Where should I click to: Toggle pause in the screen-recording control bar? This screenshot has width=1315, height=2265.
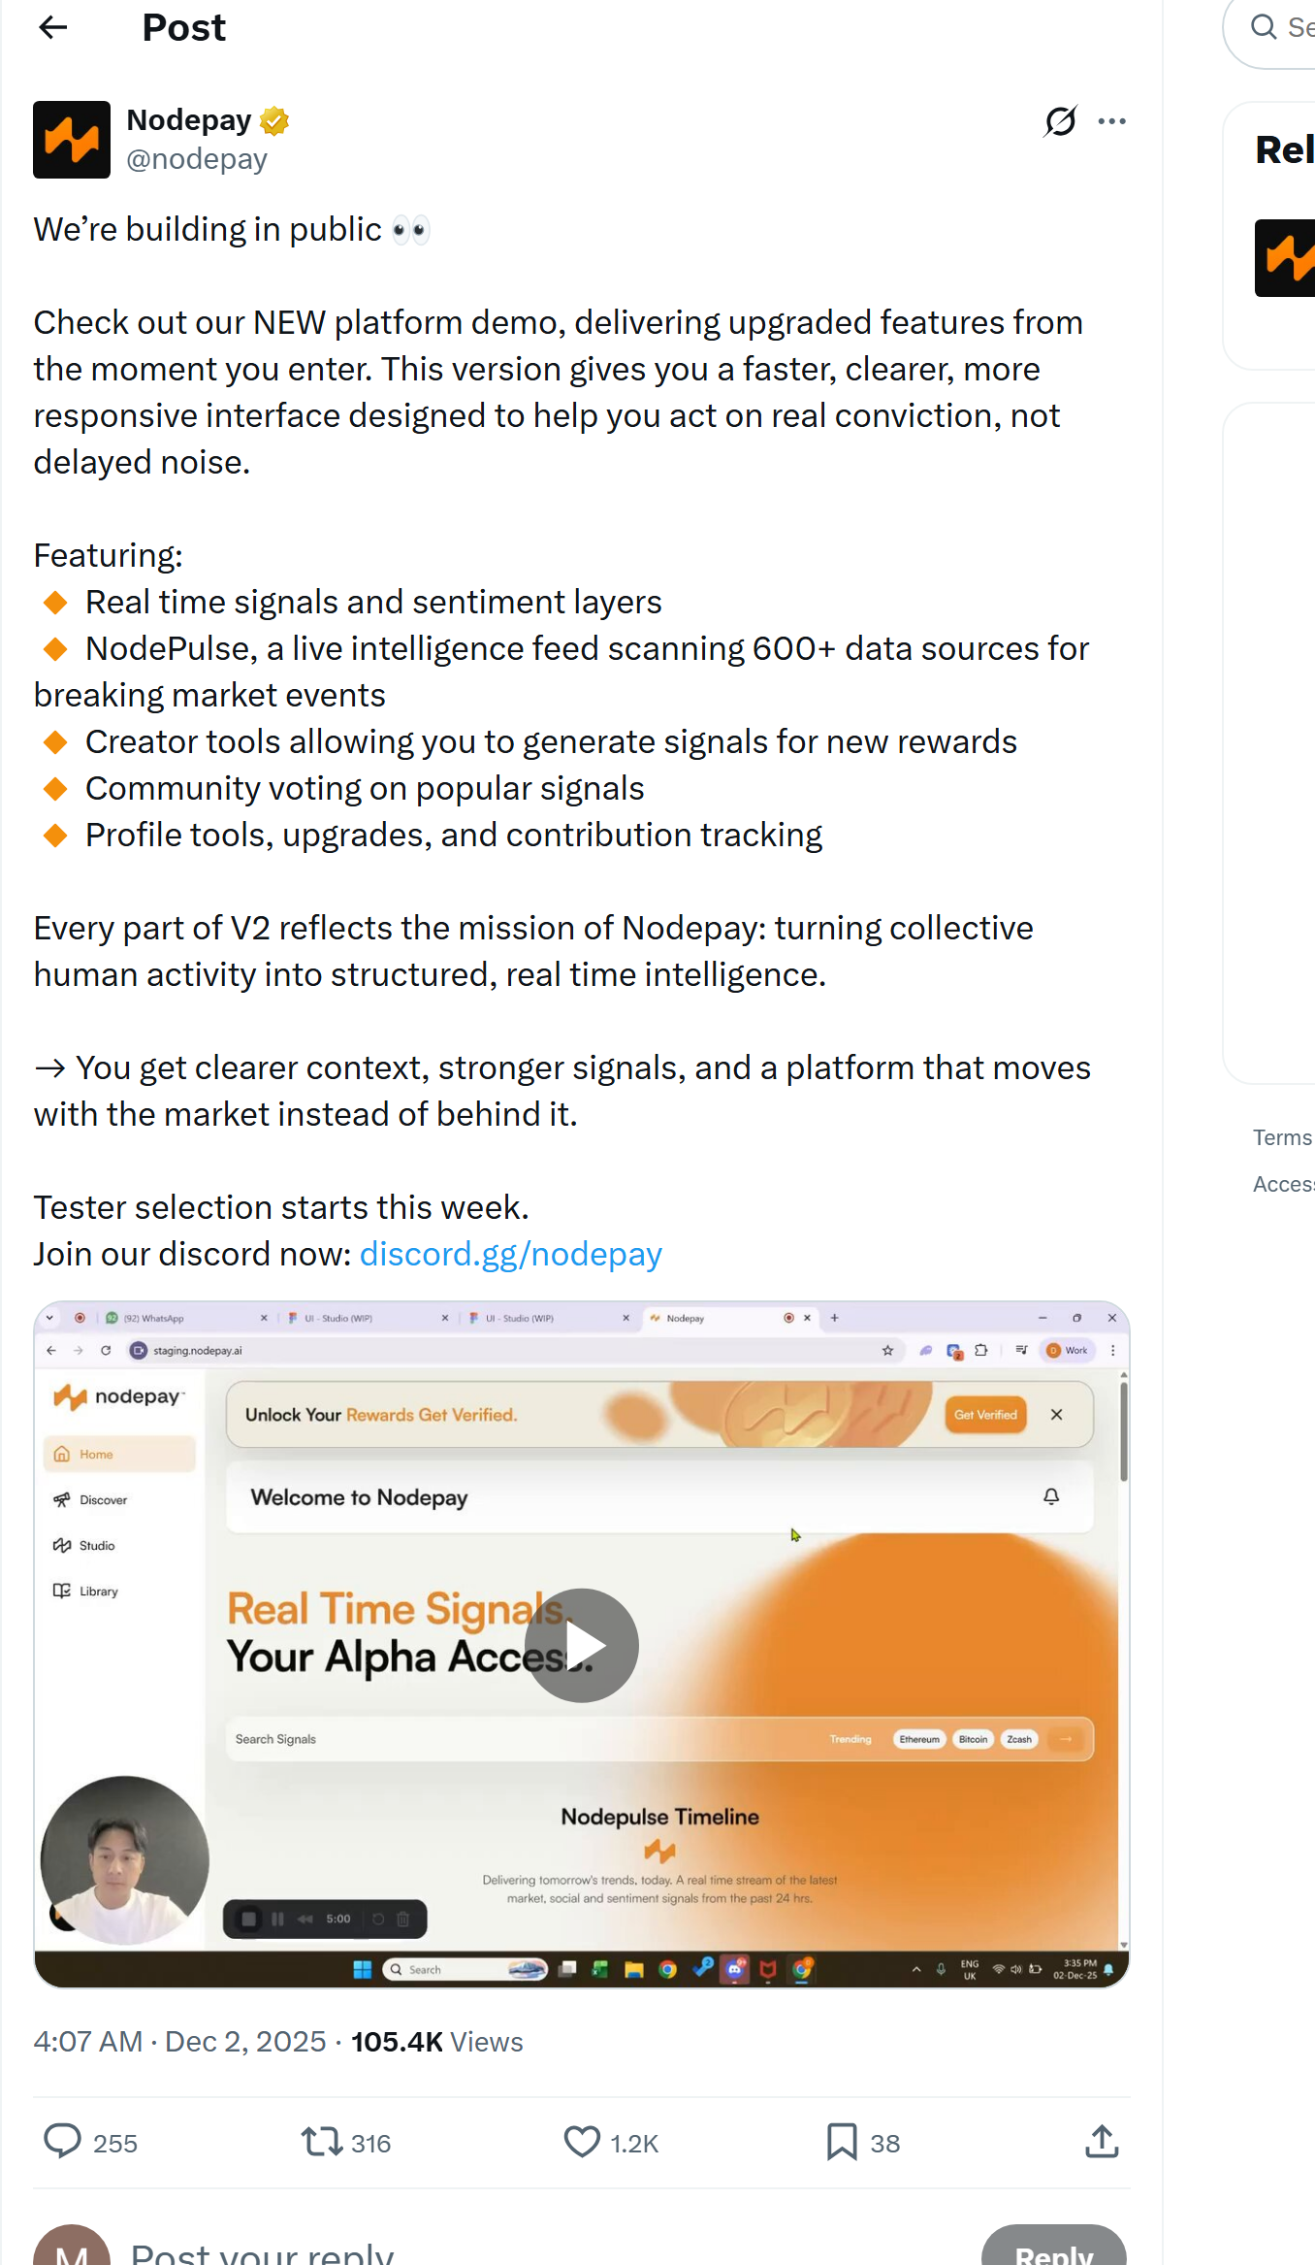(x=278, y=1919)
